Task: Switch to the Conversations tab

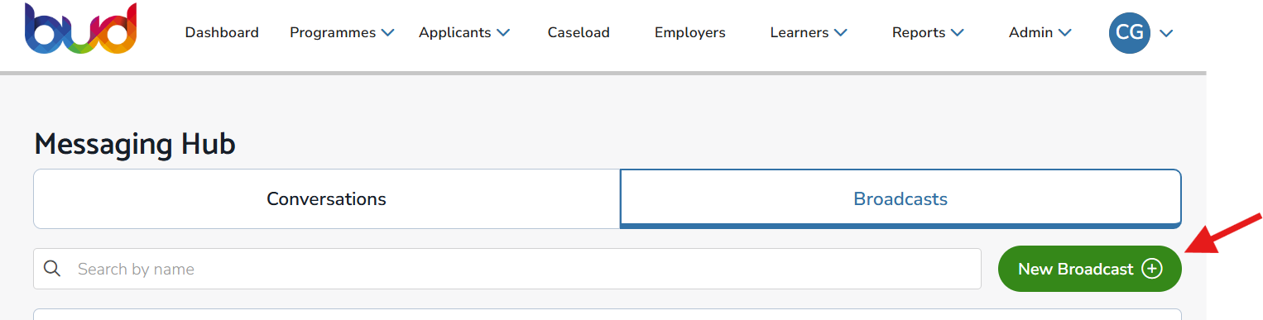Action: coord(327,199)
